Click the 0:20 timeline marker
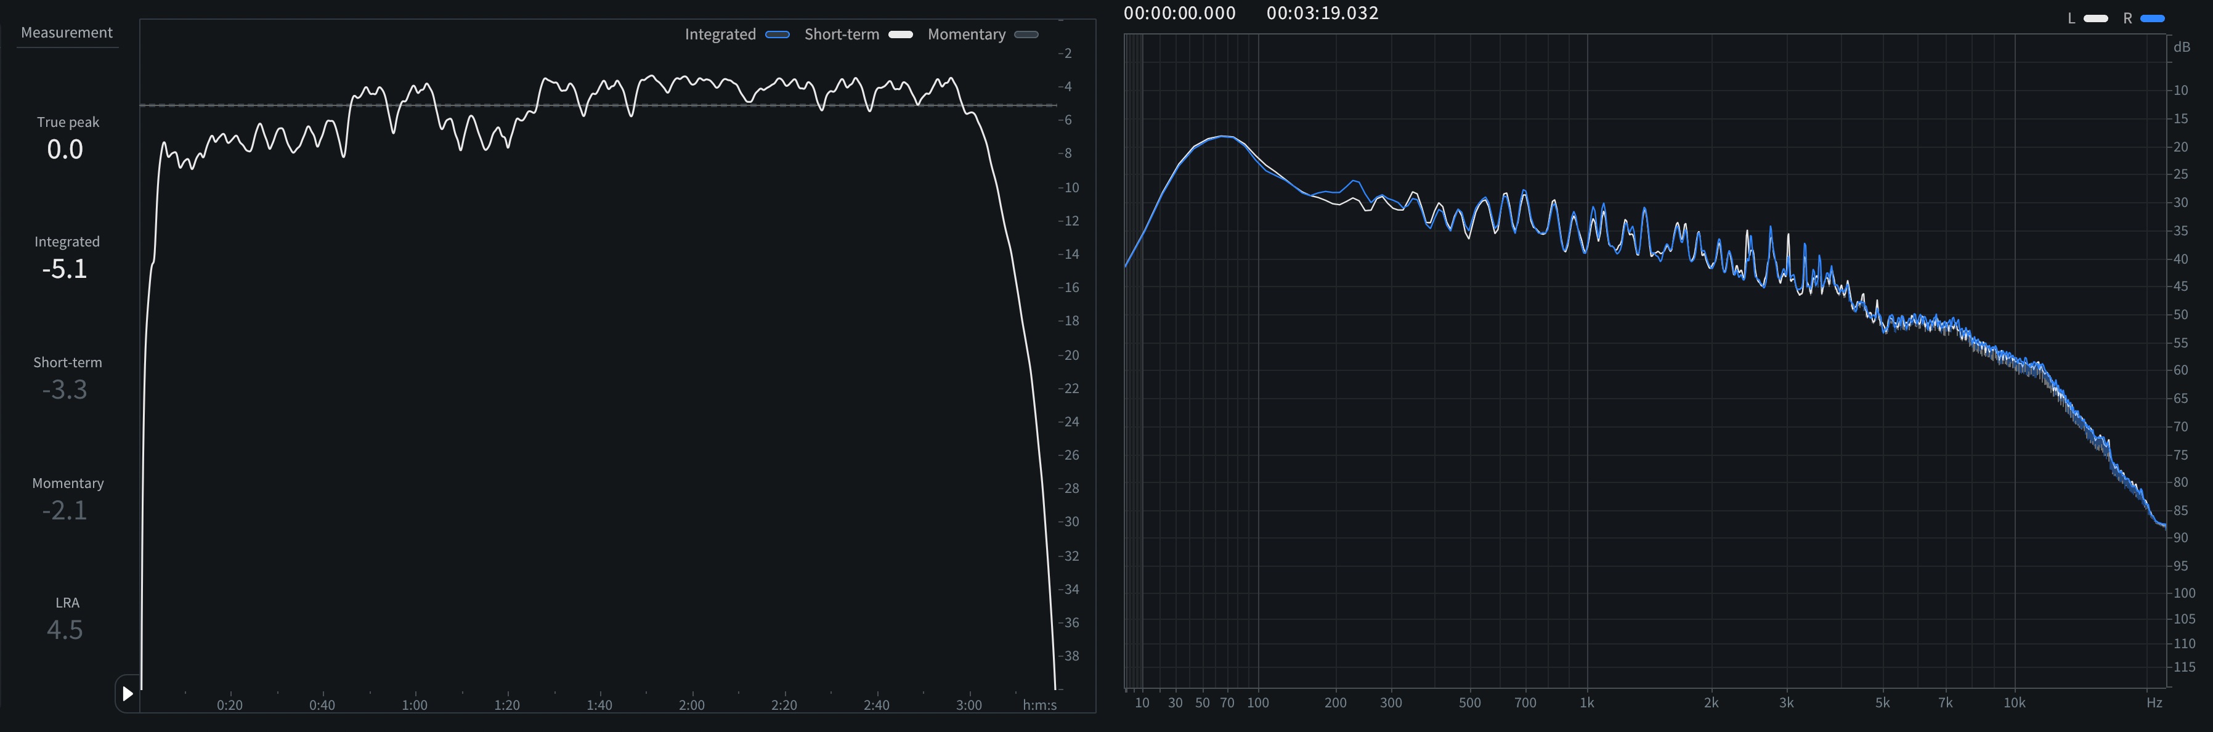 tap(229, 706)
